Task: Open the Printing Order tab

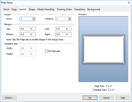Action: (x=64, y=9)
